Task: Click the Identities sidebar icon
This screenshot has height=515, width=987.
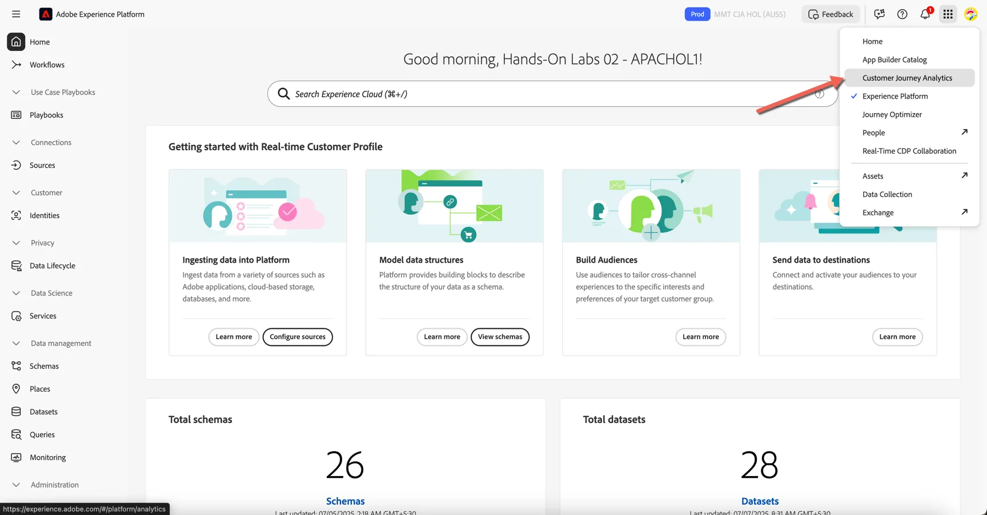Action: [16, 215]
